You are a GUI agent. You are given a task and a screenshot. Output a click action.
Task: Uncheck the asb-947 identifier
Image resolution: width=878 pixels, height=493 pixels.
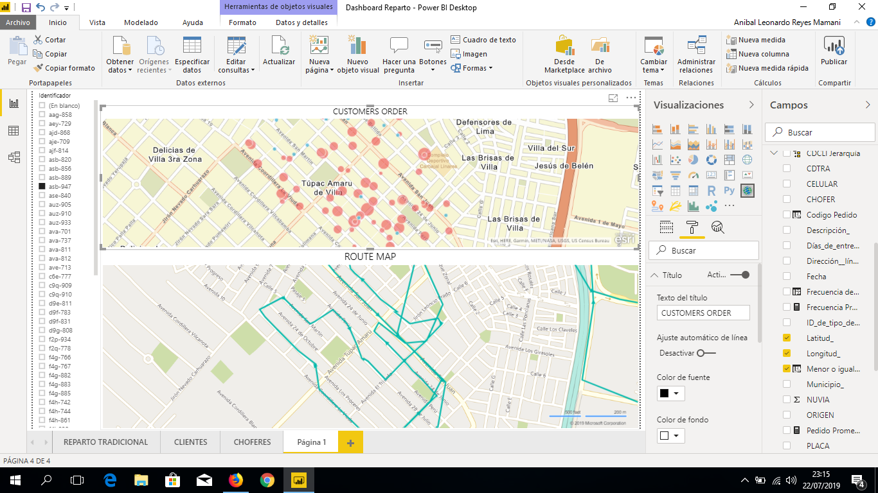coord(42,186)
